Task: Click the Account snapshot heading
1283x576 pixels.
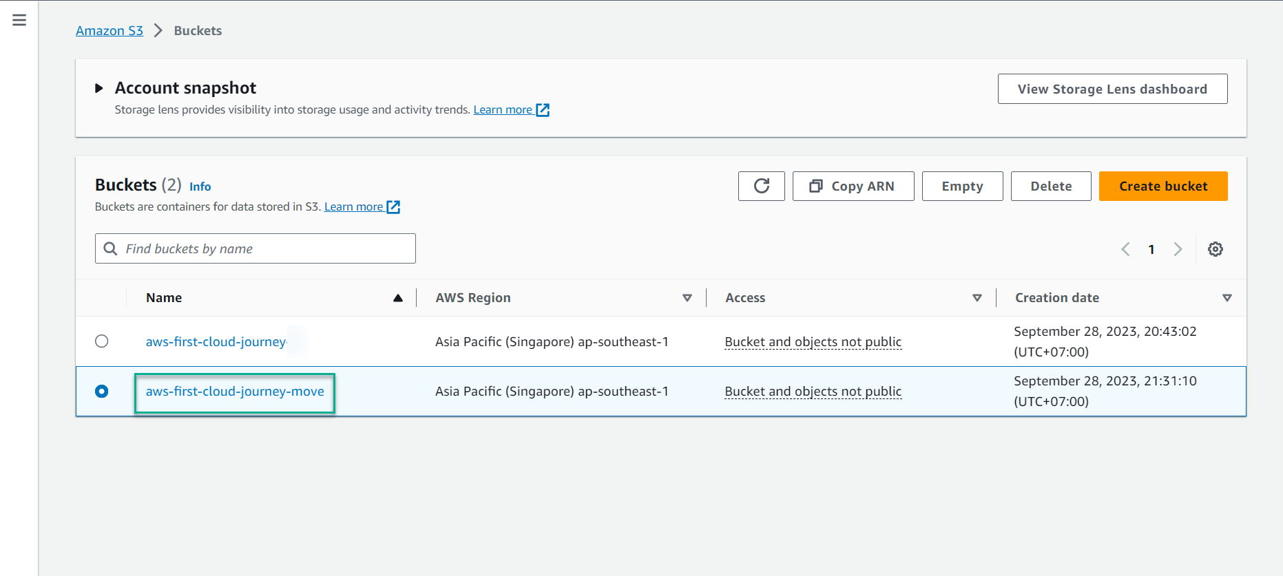Action: click(185, 88)
